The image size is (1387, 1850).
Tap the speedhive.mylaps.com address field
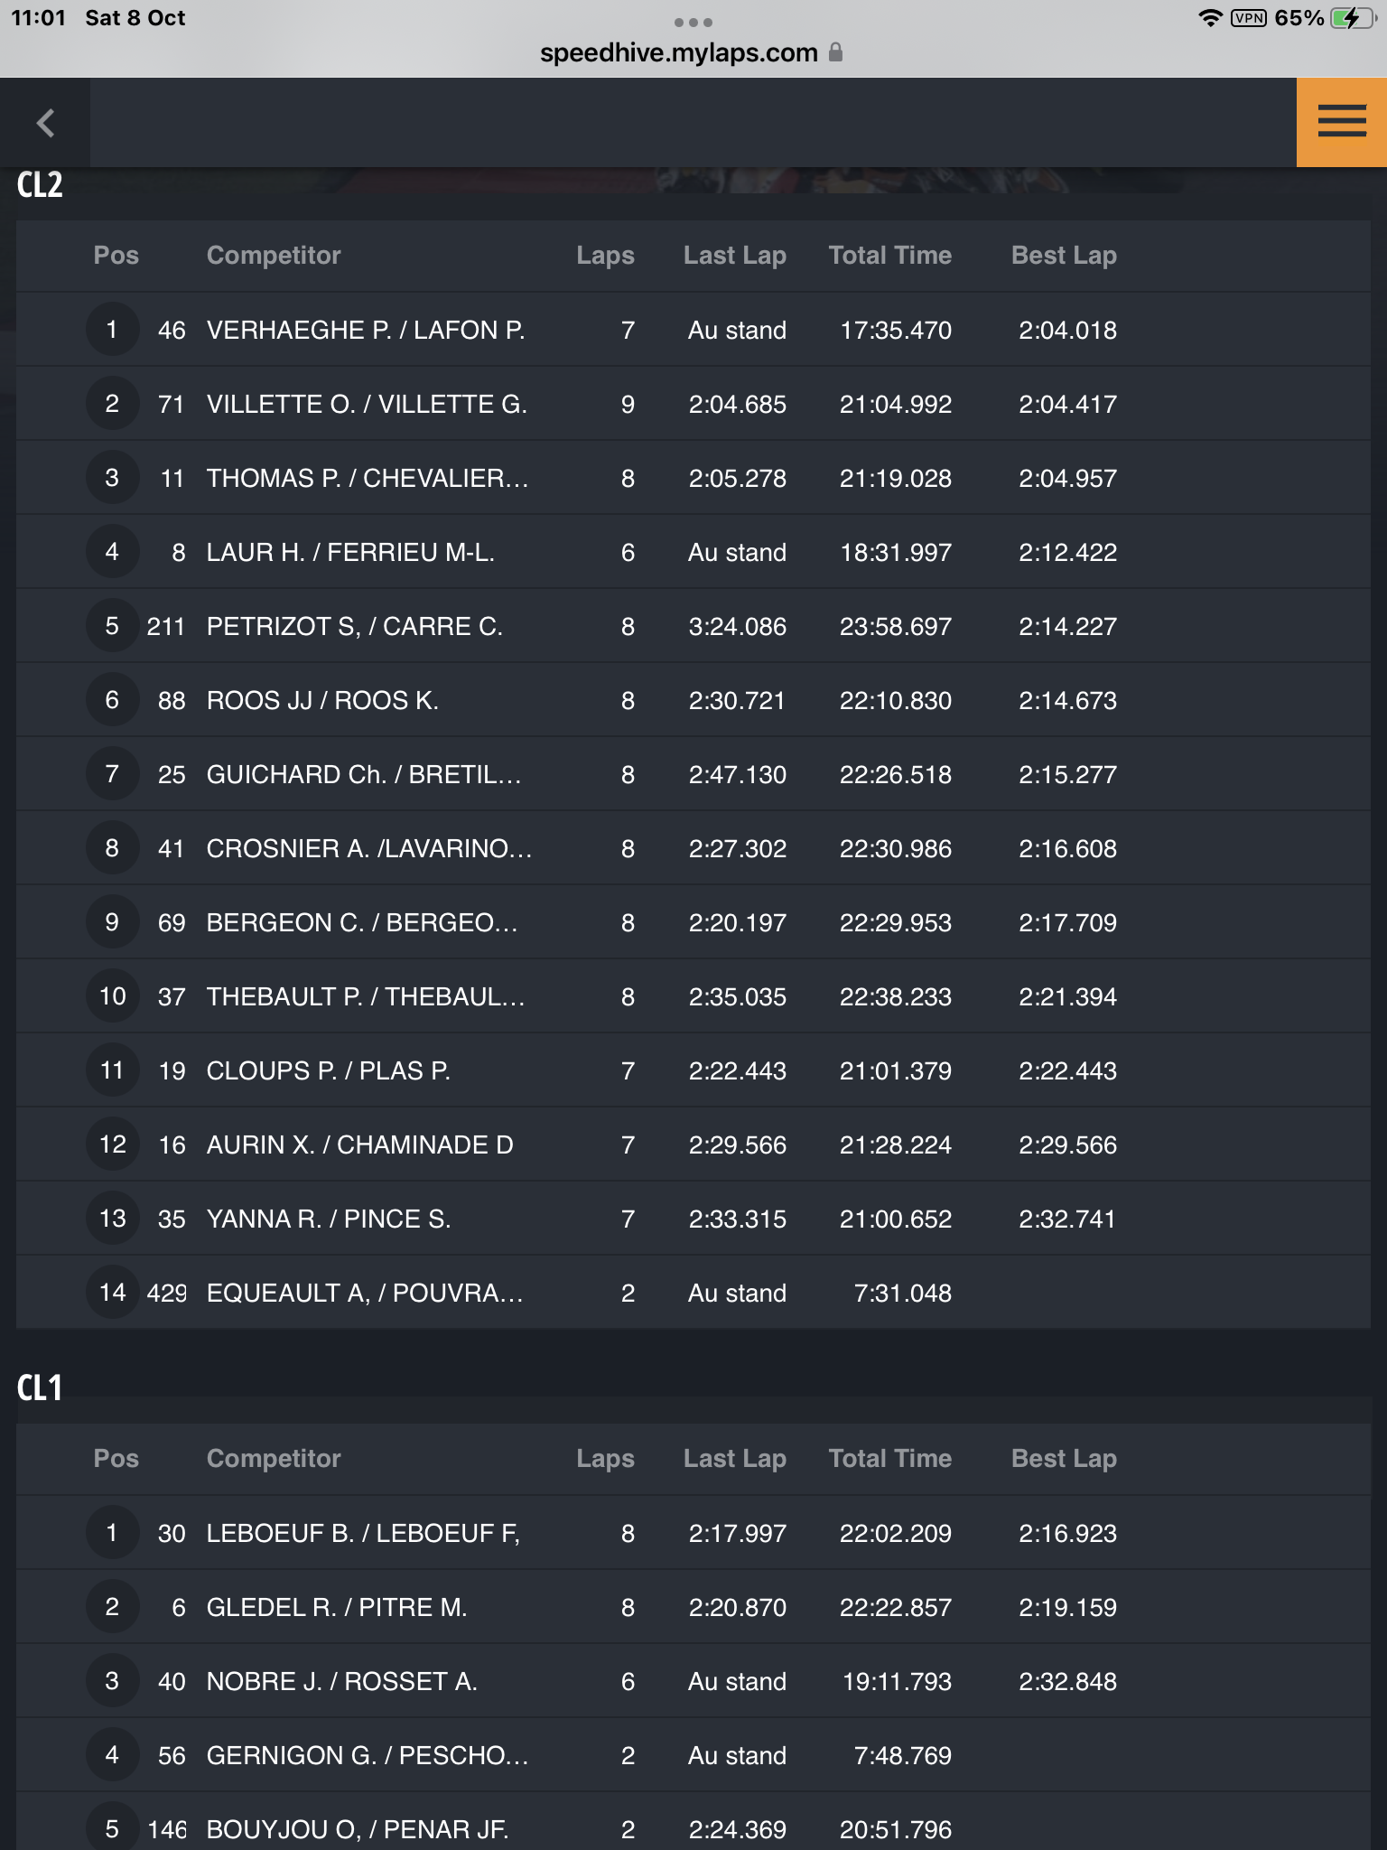[678, 52]
